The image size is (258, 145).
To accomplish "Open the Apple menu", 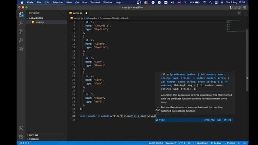I will pos(22,2).
